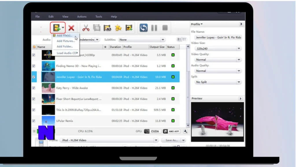The image size is (296, 167).
Task: Choose Add Folder... from the dropdown menu
Action: (x=66, y=46)
